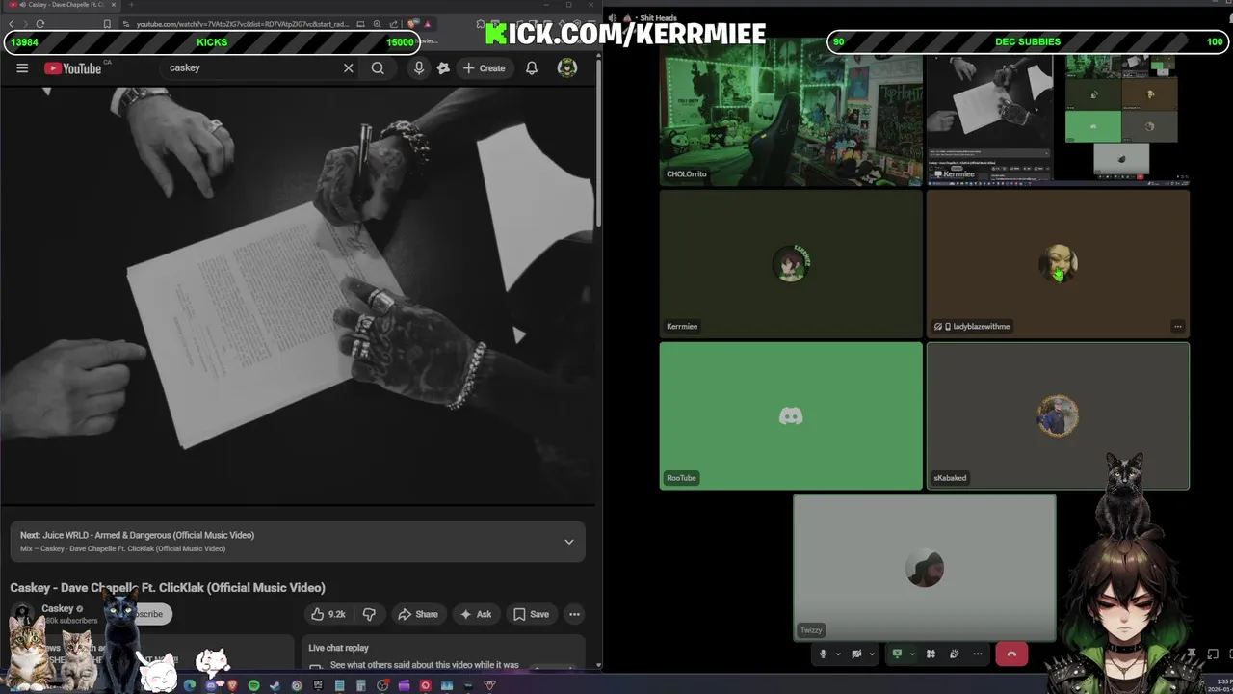Open a new browser tab
Screen dimensions: 1233x694
tap(131, 5)
